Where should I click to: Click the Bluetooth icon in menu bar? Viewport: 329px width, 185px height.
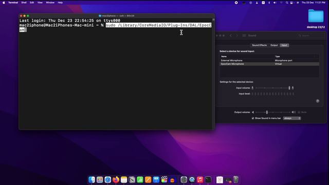tap(269, 3)
